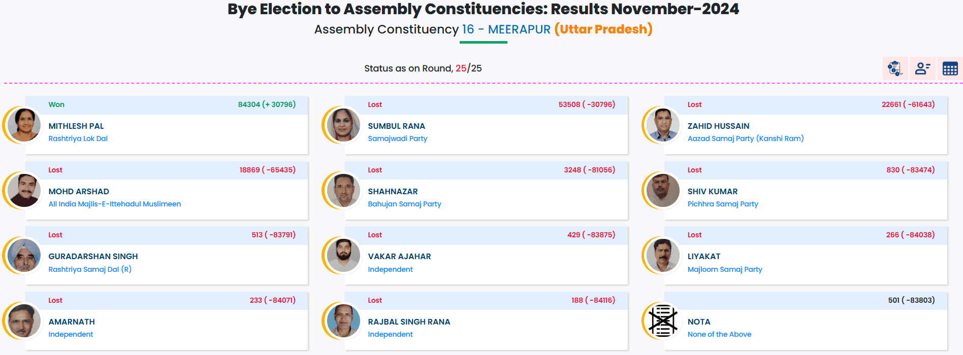Viewport: 963px width, 355px height.
Task: Click Mithlesh Pal's candidate photo
Action: click(x=24, y=125)
